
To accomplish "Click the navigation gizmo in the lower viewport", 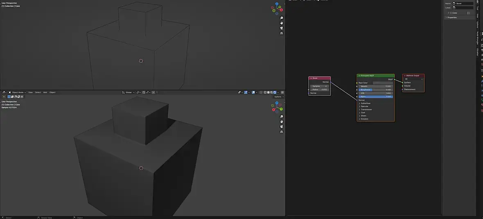I will 277,107.
